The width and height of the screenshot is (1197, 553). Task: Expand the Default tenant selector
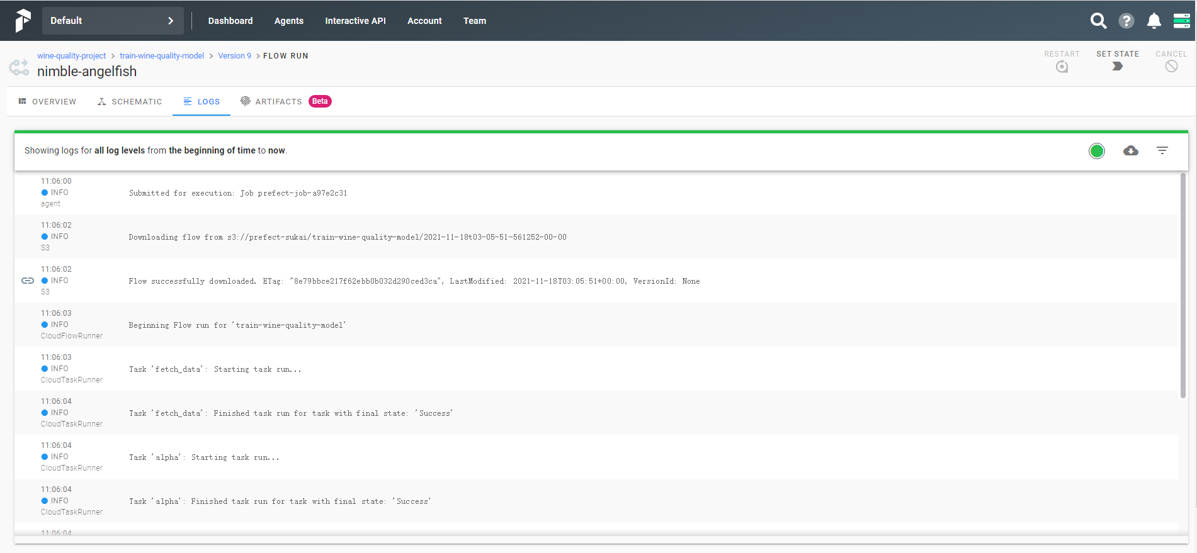point(113,21)
